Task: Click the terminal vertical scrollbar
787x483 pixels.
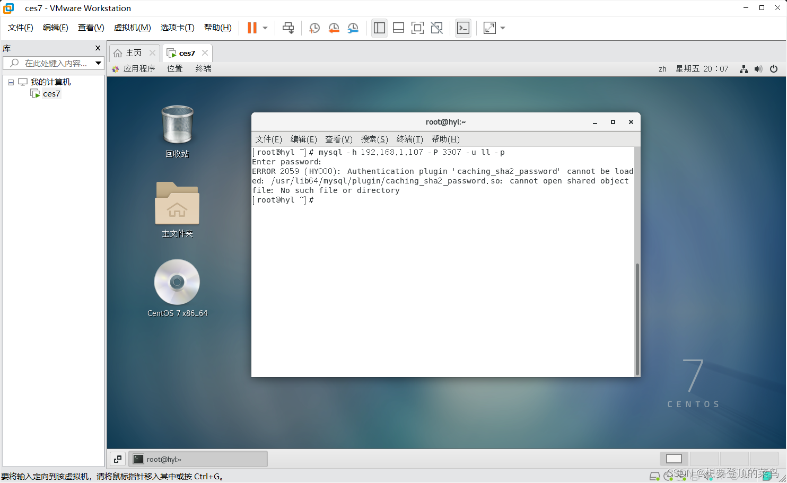Action: click(637, 319)
